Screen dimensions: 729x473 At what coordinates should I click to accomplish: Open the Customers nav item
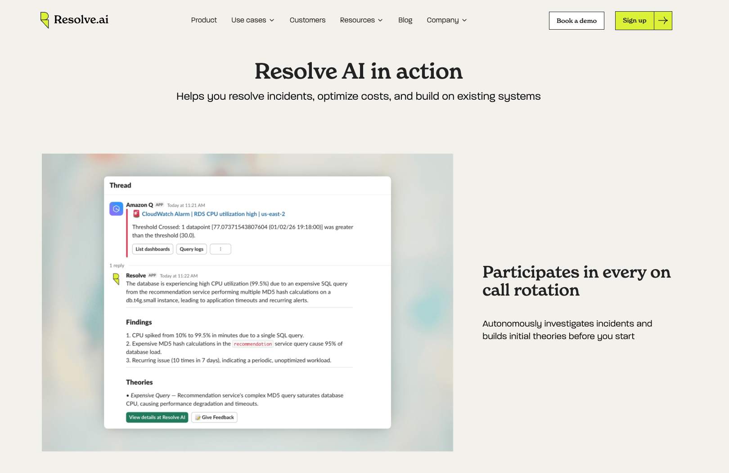[307, 20]
